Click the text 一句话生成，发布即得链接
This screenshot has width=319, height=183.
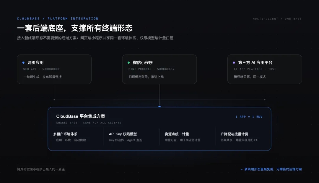[x=43, y=77]
